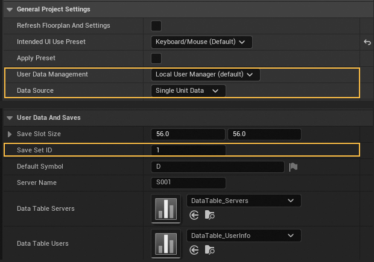374x262 pixels.
Task: Click the Save Set ID input field
Action: [188, 150]
